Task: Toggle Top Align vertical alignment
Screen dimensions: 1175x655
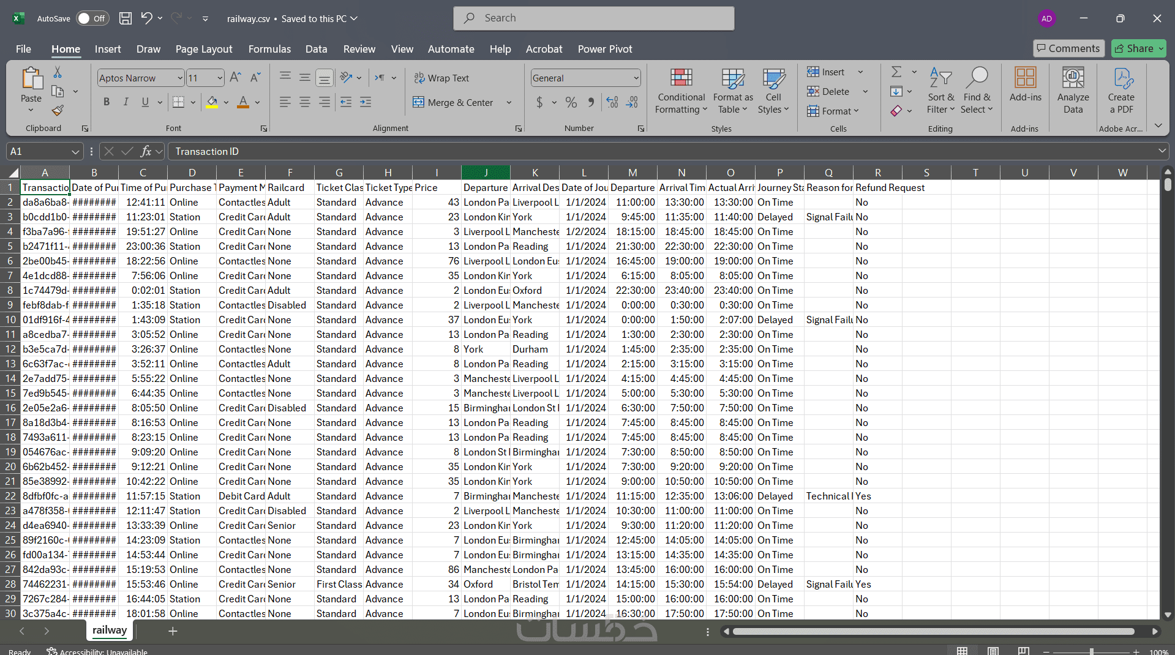Action: pyautogui.click(x=285, y=78)
